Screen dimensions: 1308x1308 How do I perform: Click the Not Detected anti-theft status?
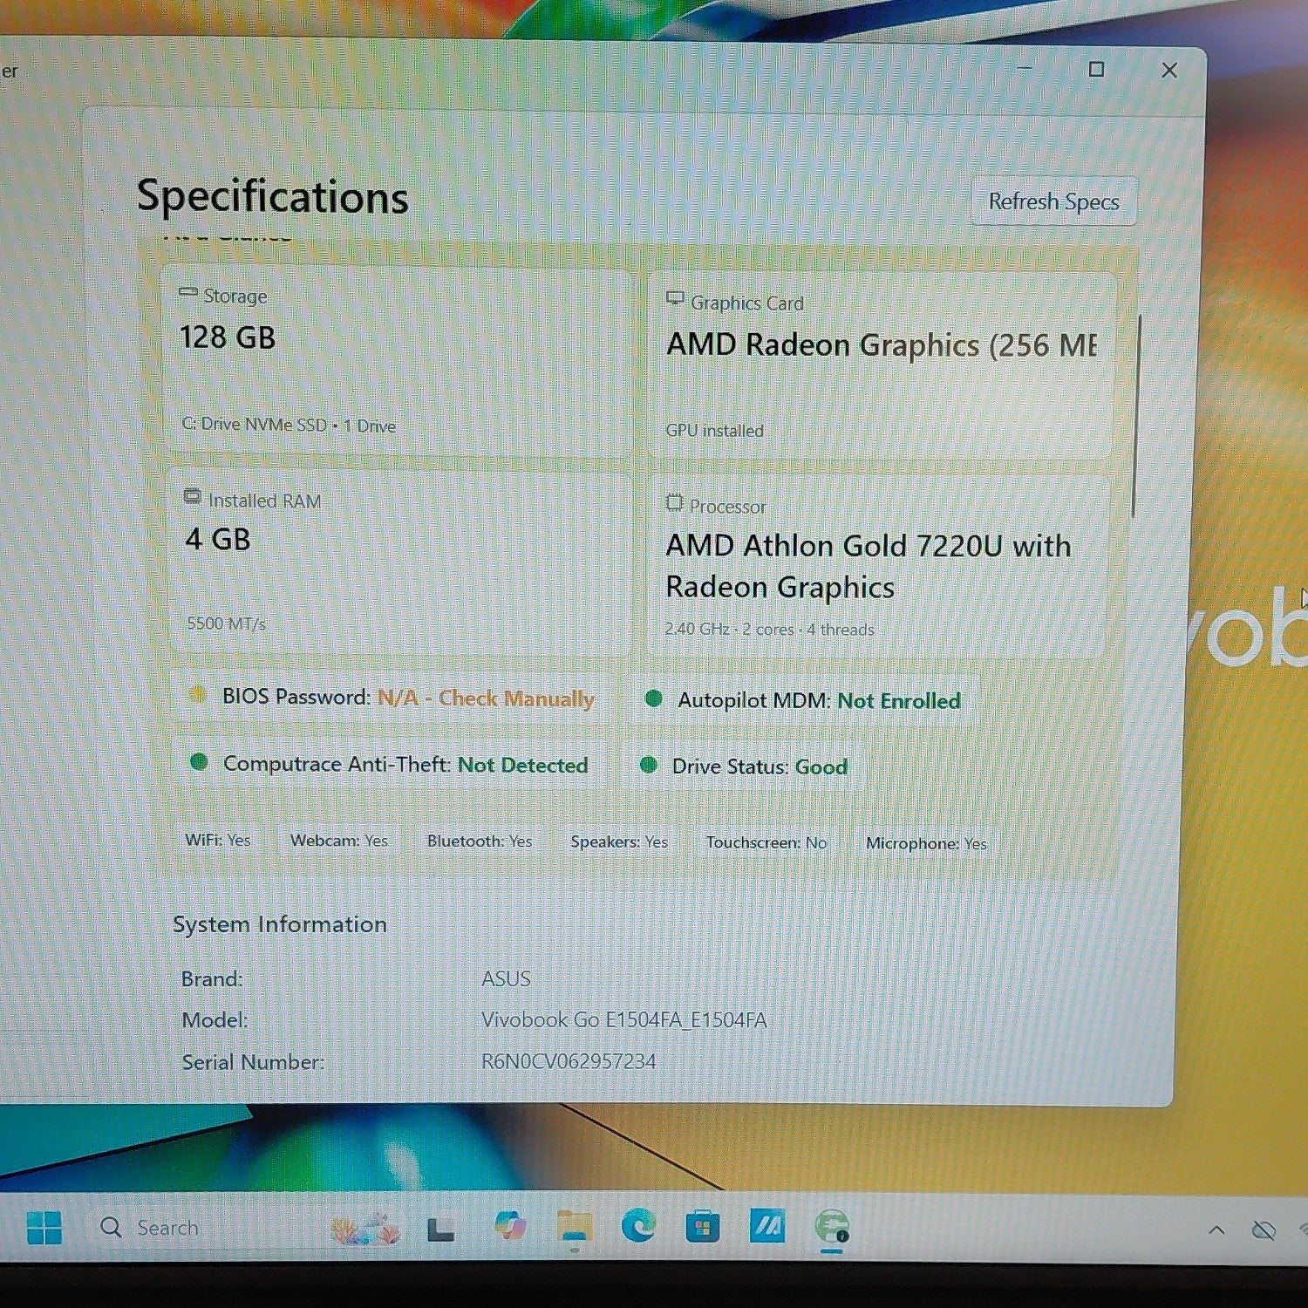click(523, 765)
